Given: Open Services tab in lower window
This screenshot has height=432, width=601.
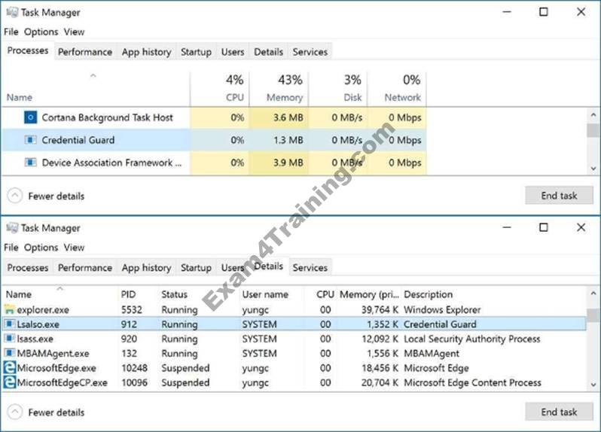Looking at the screenshot, I should pyautogui.click(x=310, y=268).
